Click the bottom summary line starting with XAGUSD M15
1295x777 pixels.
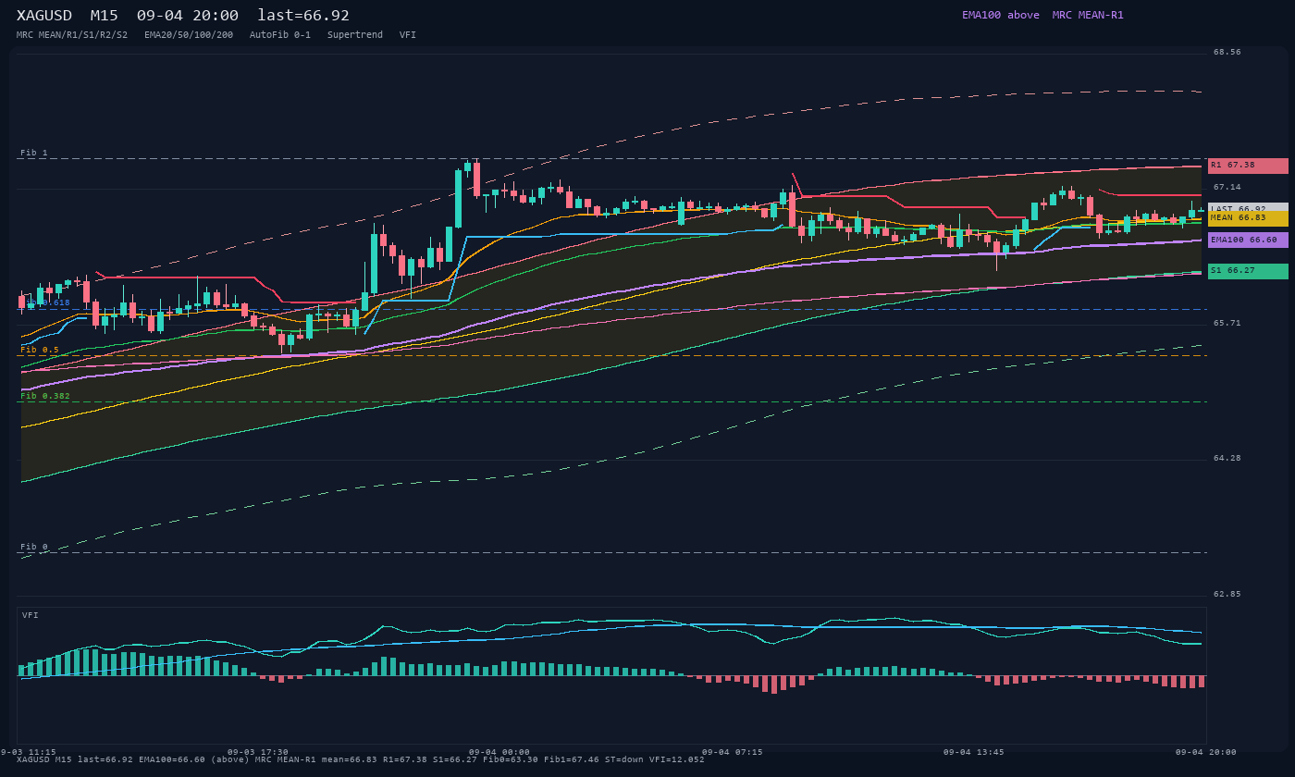click(361, 759)
